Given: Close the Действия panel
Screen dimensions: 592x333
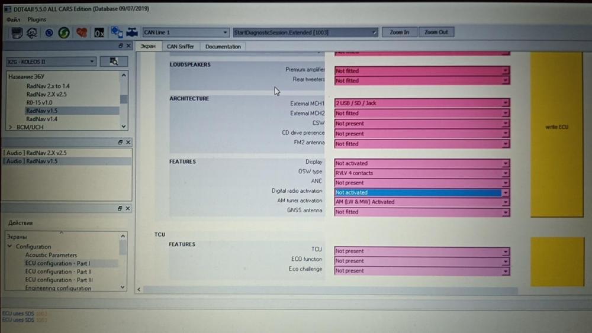Looking at the screenshot, I should [128, 208].
